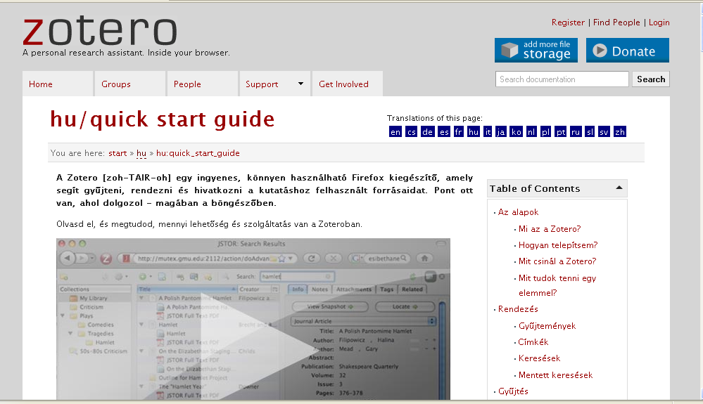This screenshot has height=404, width=703.
Task: Switch to the de translation
Action: [428, 131]
